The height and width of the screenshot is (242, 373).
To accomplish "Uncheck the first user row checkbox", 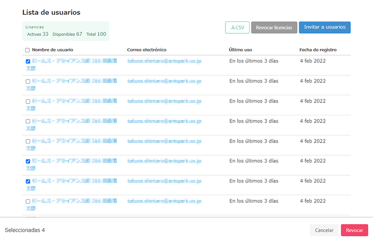I will point(28,62).
